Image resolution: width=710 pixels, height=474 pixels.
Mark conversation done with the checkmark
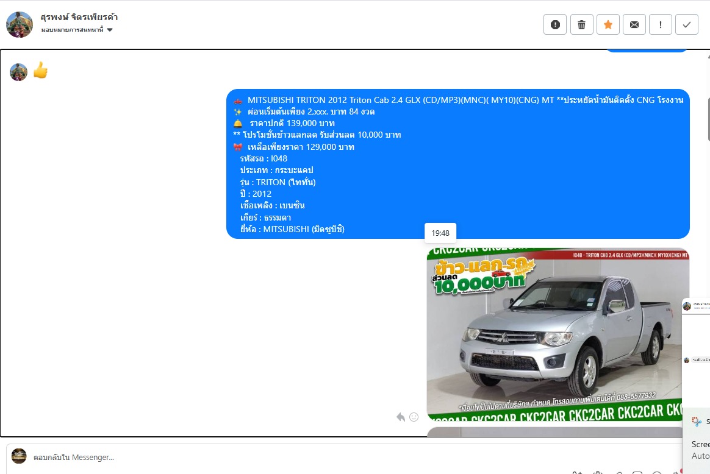pos(686,24)
